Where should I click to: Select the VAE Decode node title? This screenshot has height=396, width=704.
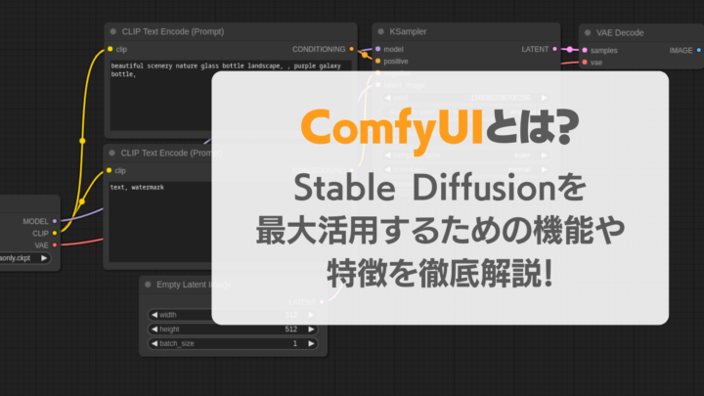(x=620, y=33)
